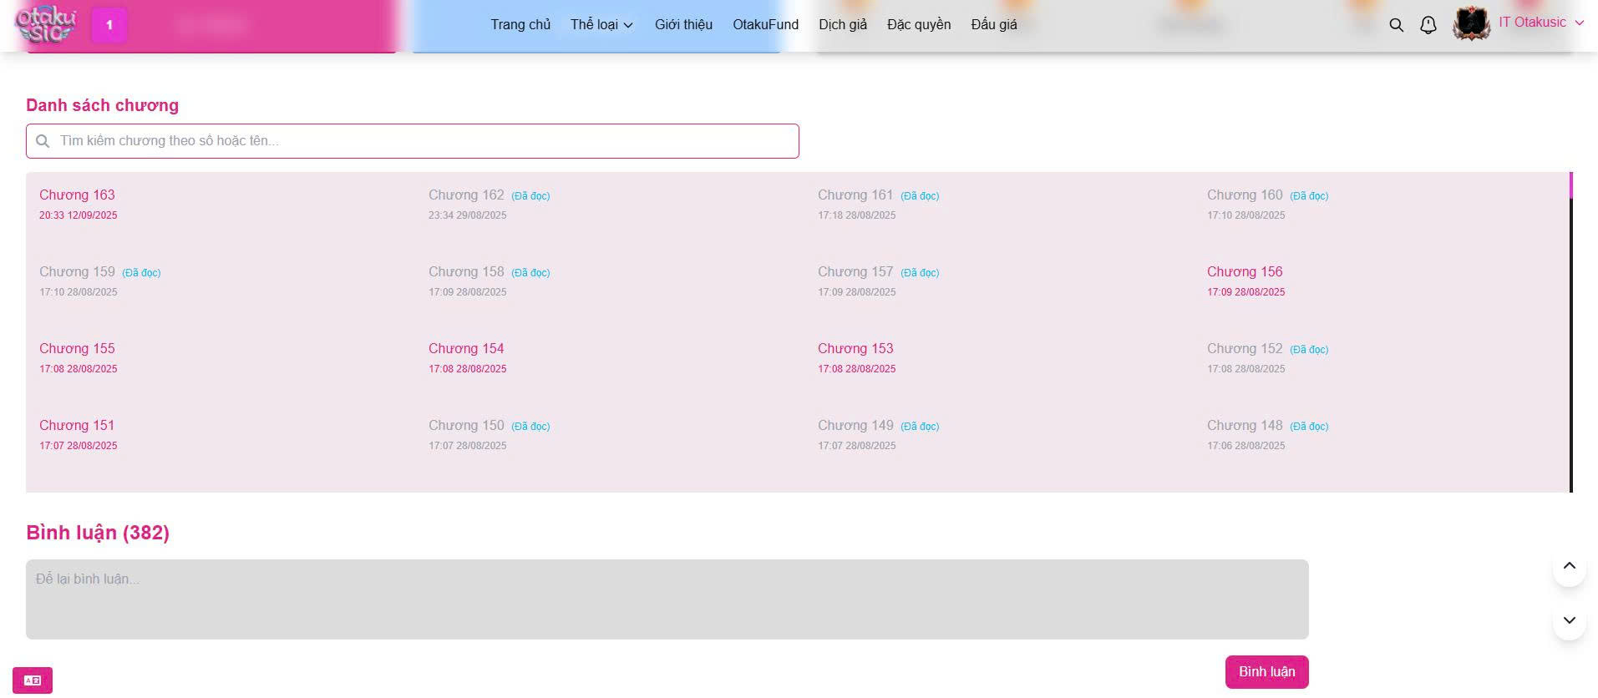
Task: Click the user profile avatar
Action: tap(1471, 23)
